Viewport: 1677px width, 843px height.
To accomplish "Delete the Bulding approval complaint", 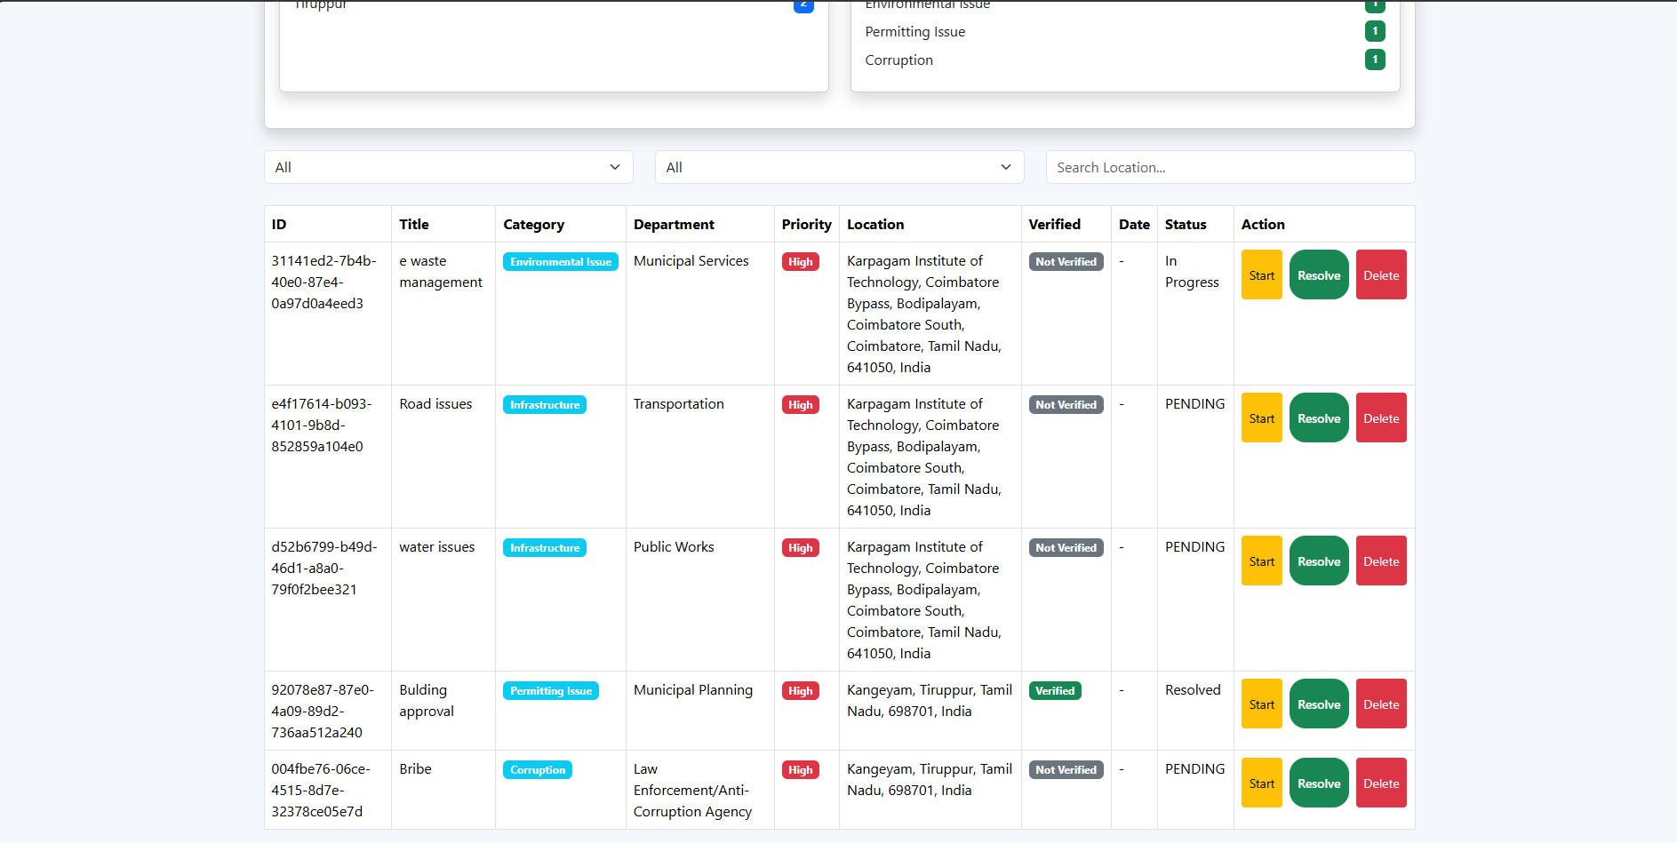I will point(1381,704).
